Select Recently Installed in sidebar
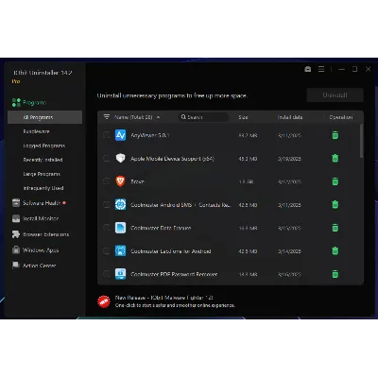The image size is (378, 378). coord(43,160)
